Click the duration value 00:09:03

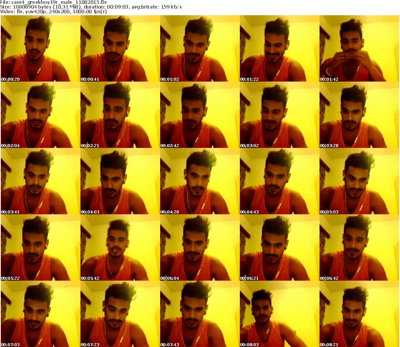click(x=118, y=7)
